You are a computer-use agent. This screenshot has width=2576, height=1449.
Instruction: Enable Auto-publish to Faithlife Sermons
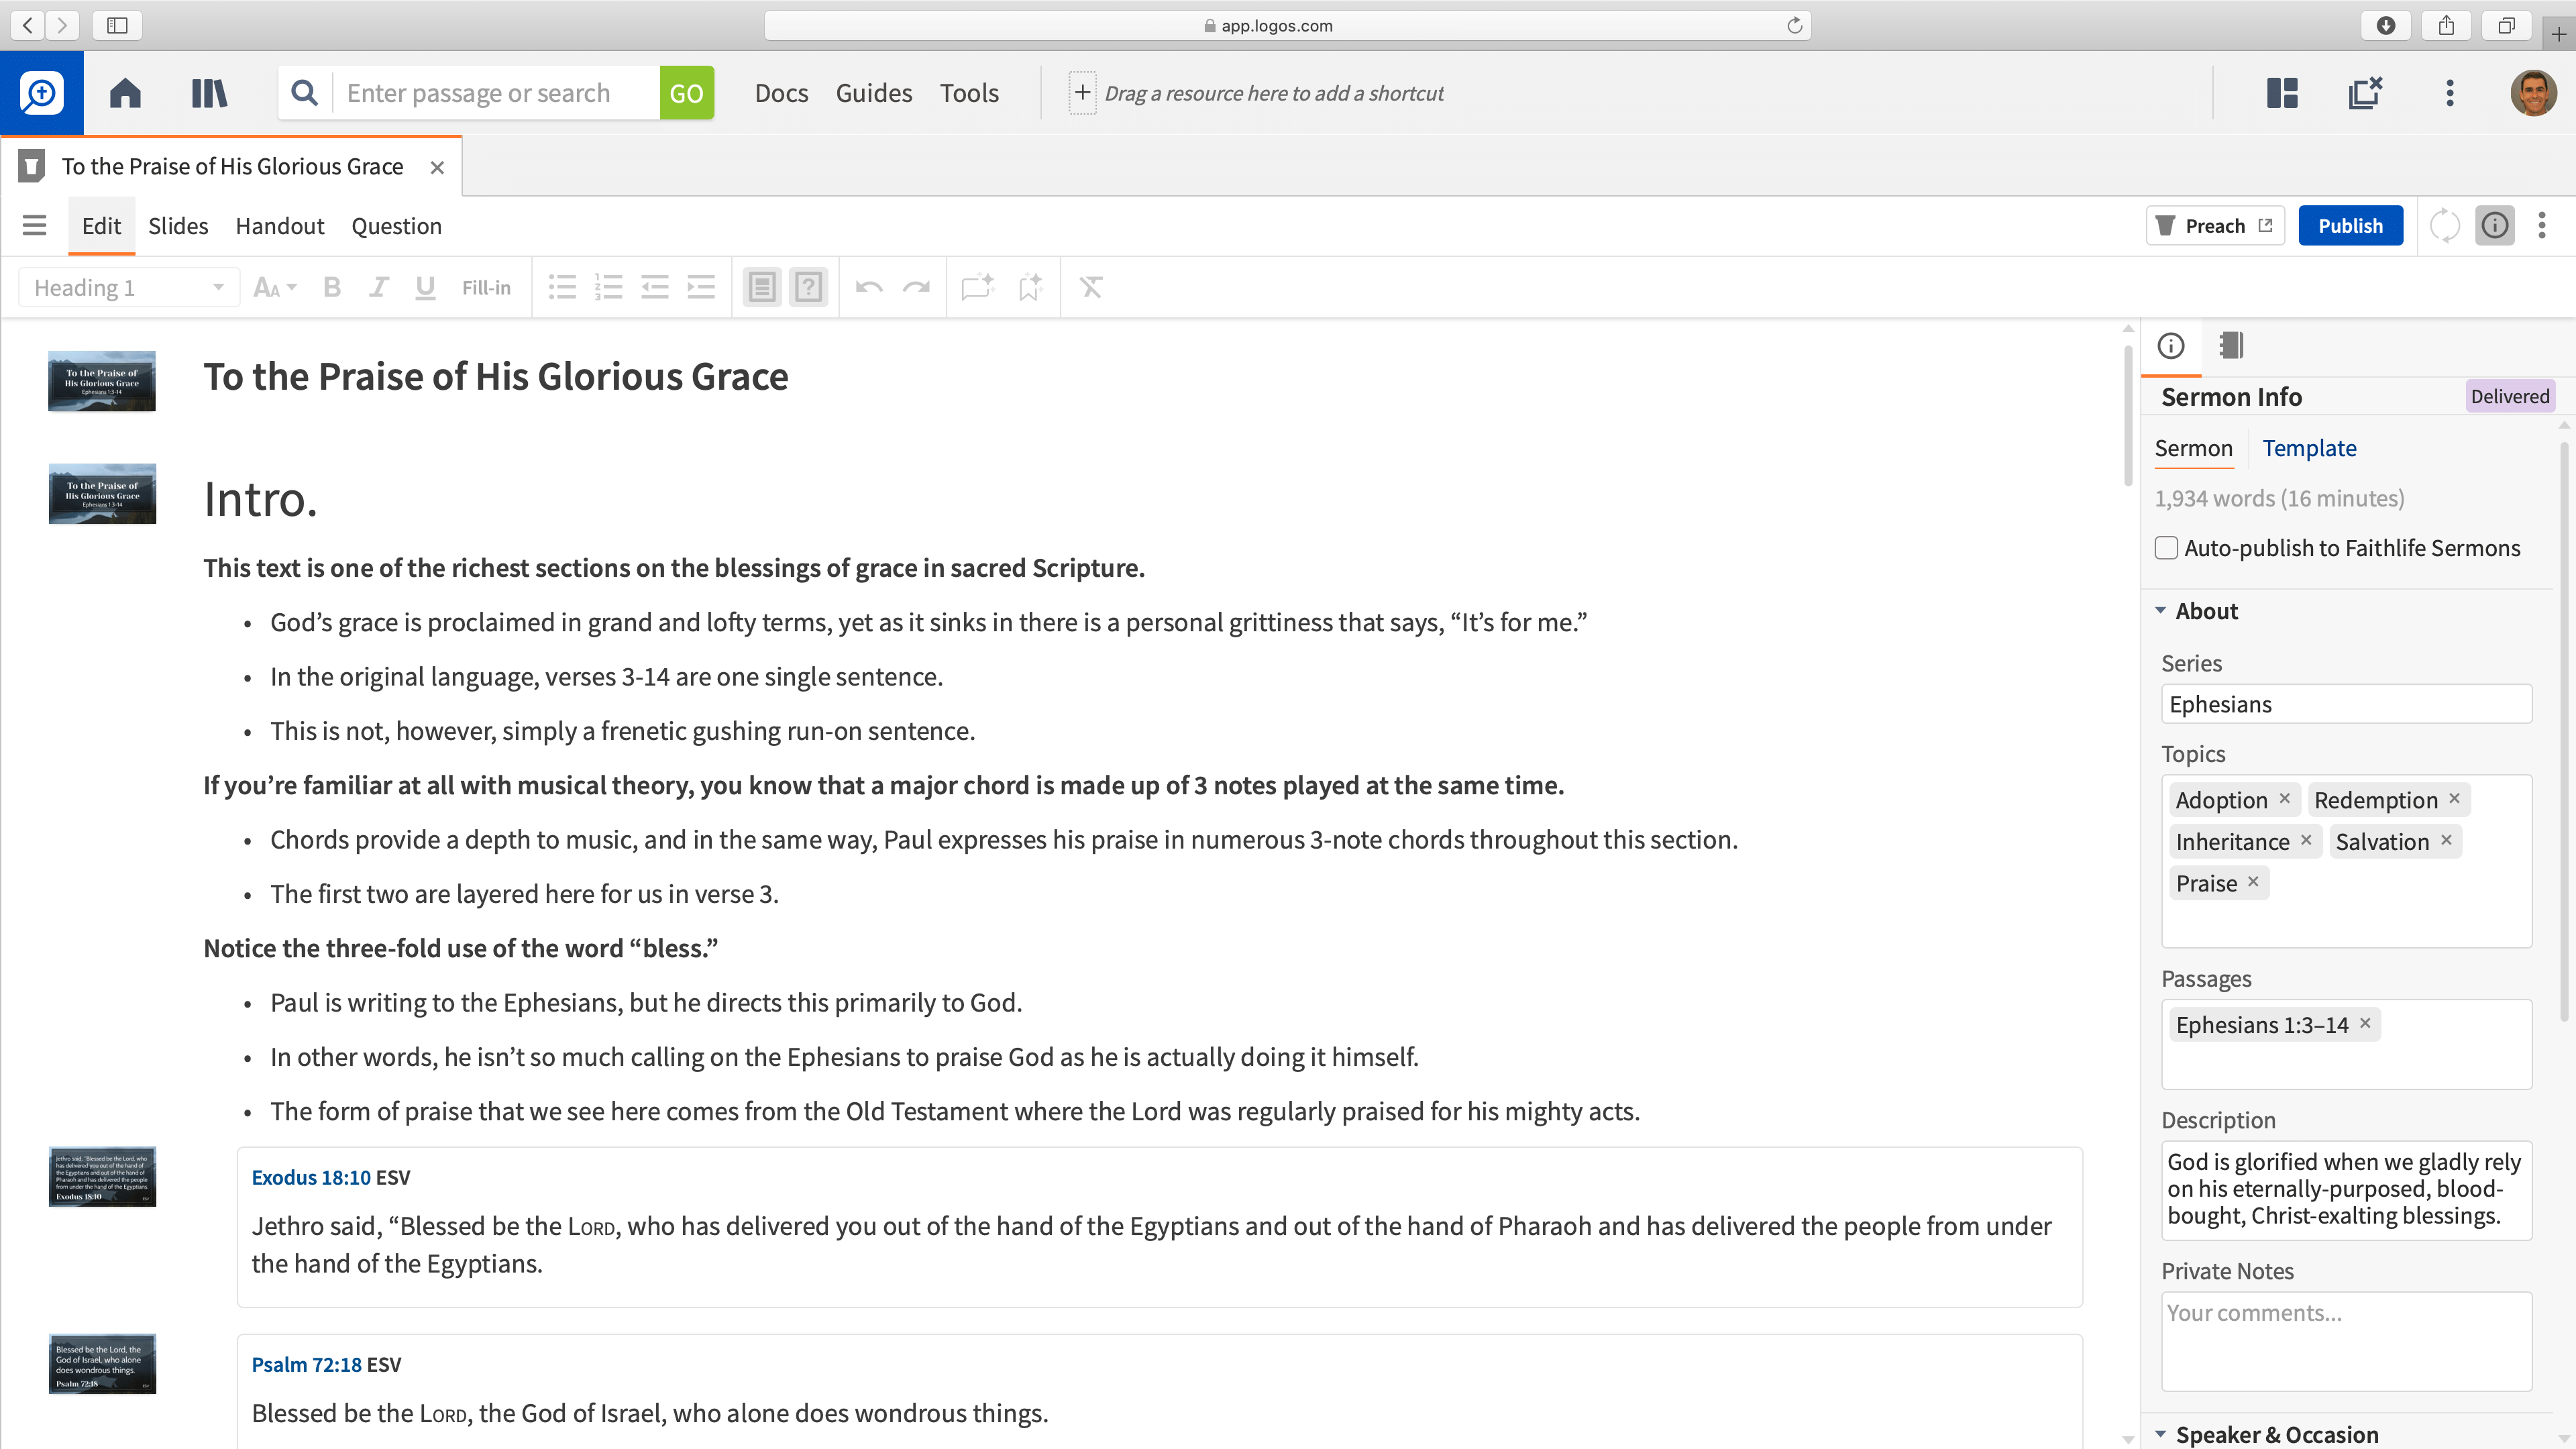click(x=2166, y=548)
